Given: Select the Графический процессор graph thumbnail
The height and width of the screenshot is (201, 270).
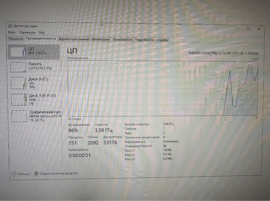Looking at the screenshot, I should click(19, 116).
